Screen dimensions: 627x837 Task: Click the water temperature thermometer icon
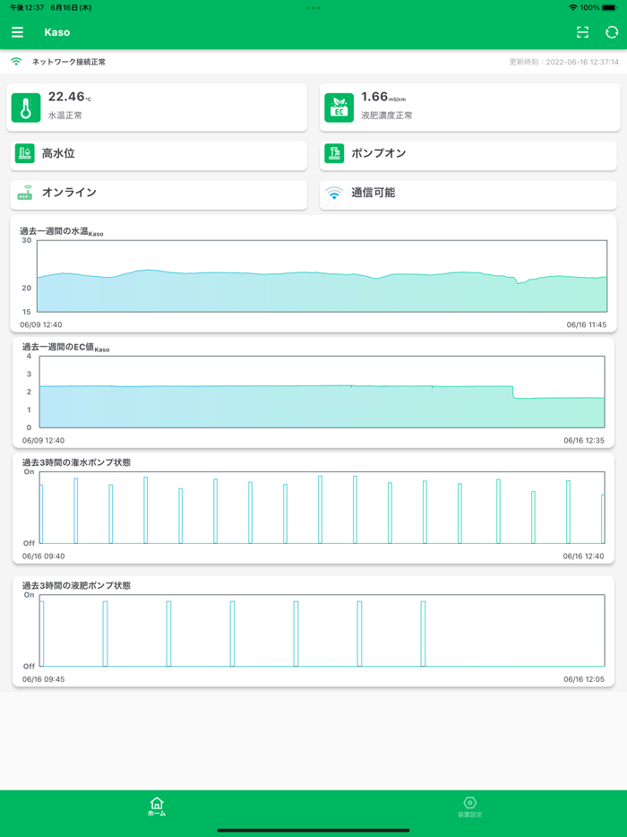[26, 108]
